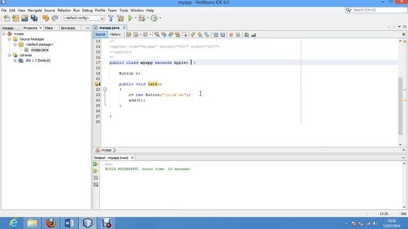Expand the JDK 1.7 (Default) tree node

tap(15, 60)
